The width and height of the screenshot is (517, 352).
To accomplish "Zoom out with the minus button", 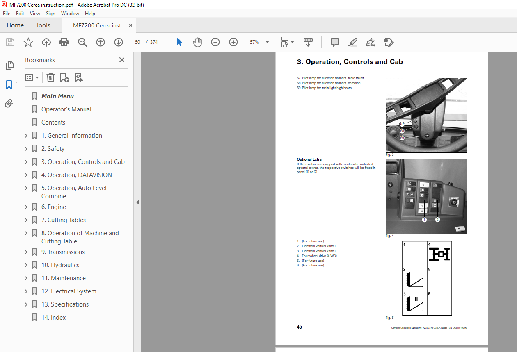I will [x=215, y=42].
